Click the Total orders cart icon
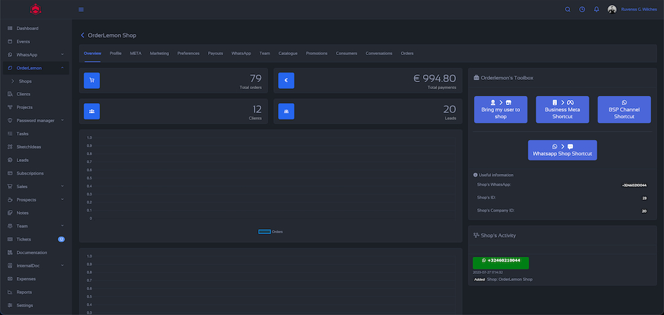Screen dimensions: 664x315 [x=92, y=80]
